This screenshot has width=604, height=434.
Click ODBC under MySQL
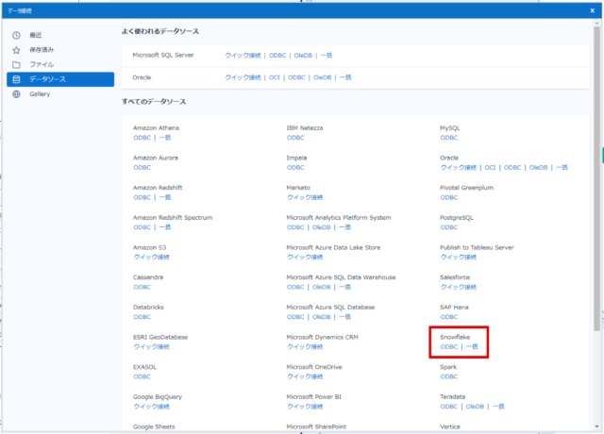(449, 138)
